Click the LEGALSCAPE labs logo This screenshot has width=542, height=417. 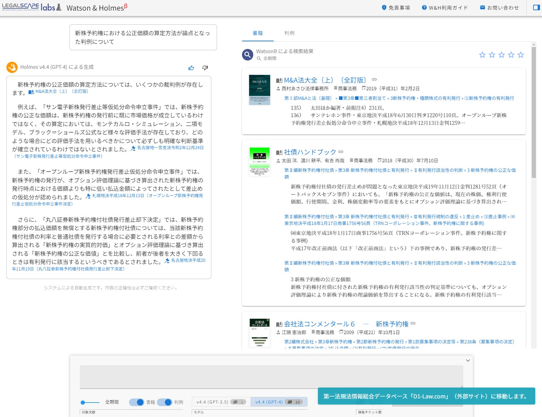click(32, 7)
